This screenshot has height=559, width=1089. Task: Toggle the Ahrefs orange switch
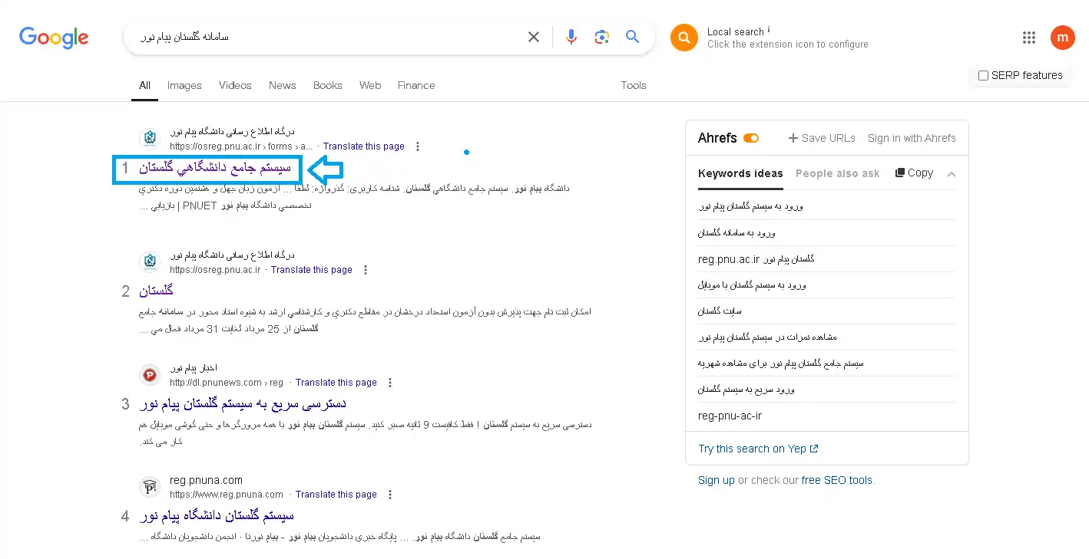[751, 138]
